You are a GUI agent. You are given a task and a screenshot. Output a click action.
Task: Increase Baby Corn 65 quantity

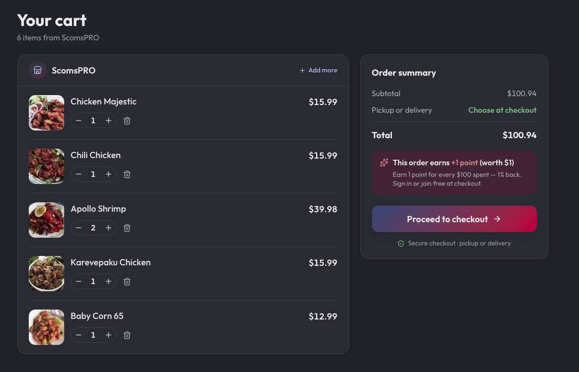point(108,335)
